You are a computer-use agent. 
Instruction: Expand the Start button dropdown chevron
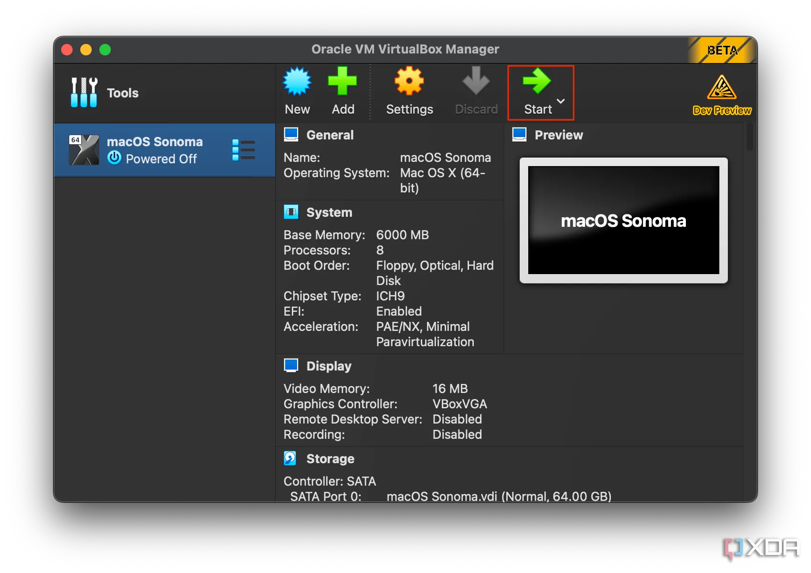(x=561, y=101)
